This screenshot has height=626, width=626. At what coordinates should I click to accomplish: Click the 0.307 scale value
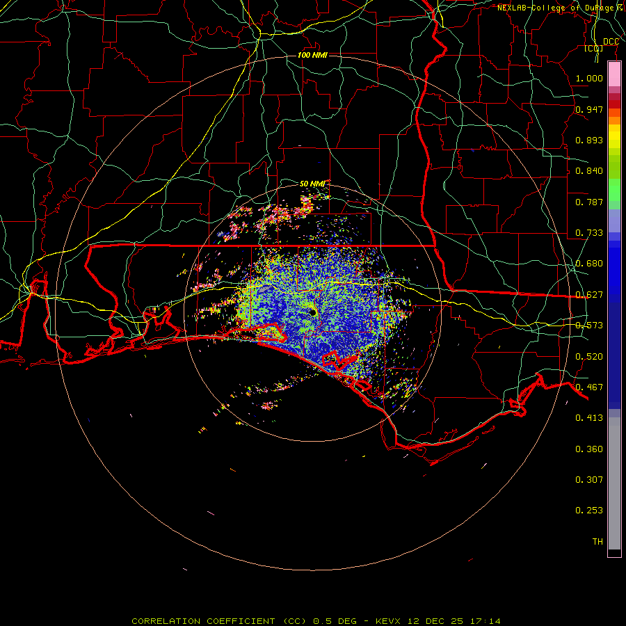pos(589,480)
